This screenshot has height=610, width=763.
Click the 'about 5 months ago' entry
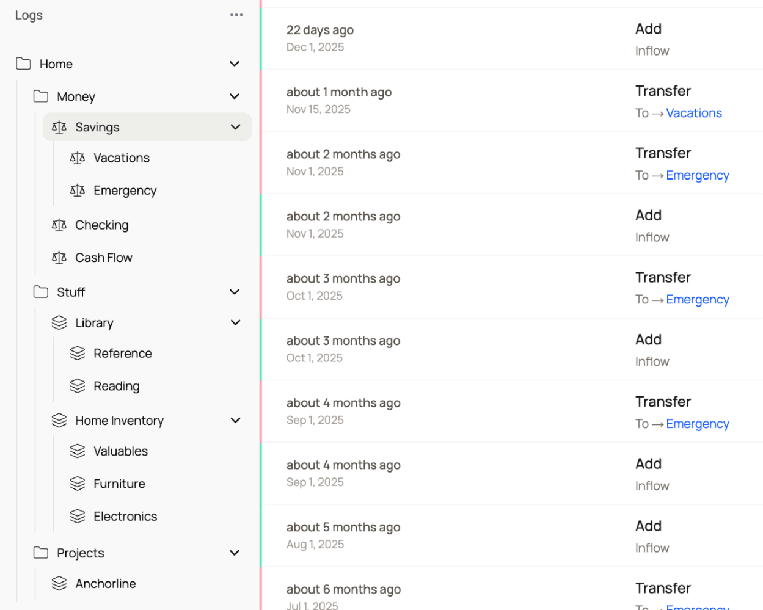pyautogui.click(x=343, y=527)
